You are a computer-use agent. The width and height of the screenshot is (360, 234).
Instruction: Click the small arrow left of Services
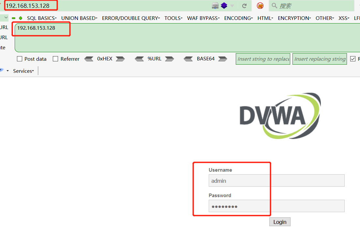click(x=7, y=71)
